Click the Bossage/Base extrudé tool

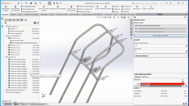6,9
